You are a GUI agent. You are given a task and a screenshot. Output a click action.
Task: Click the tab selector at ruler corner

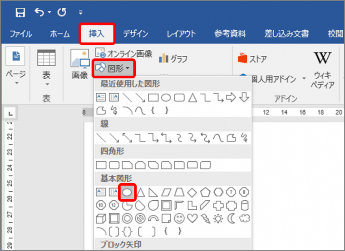[x=10, y=113]
